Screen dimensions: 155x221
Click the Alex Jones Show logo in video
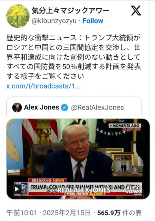coord(134,190)
